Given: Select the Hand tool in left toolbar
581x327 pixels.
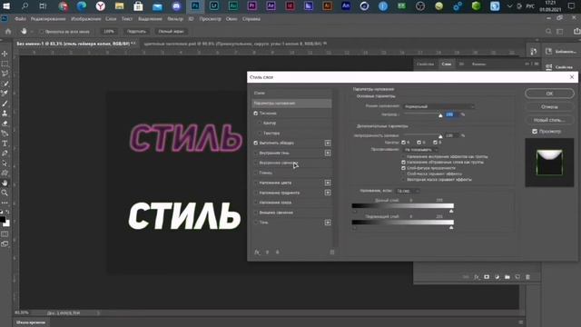Looking at the screenshot, I should pyautogui.click(x=5, y=183).
